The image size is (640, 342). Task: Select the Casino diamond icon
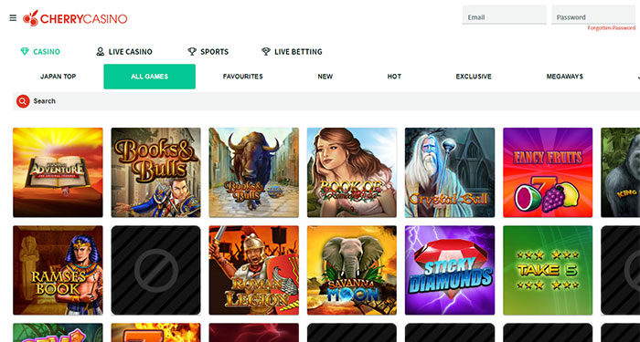click(25, 52)
